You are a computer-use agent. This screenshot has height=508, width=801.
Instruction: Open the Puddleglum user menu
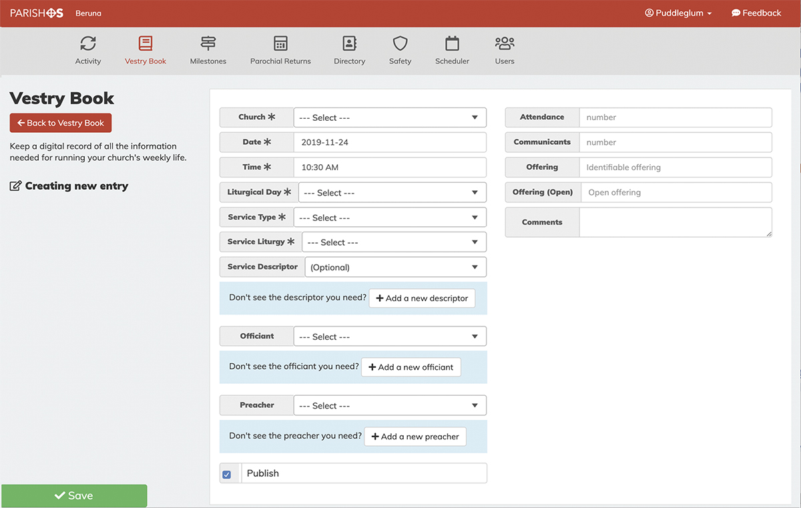pyautogui.click(x=678, y=13)
